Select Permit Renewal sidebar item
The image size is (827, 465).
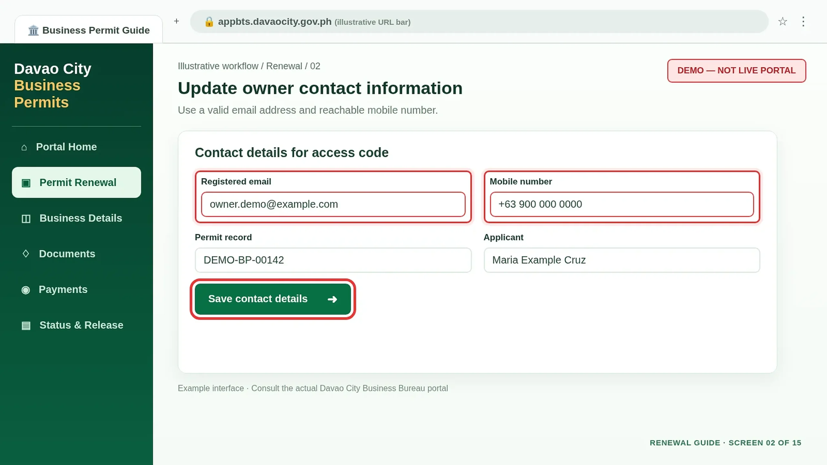click(x=77, y=182)
